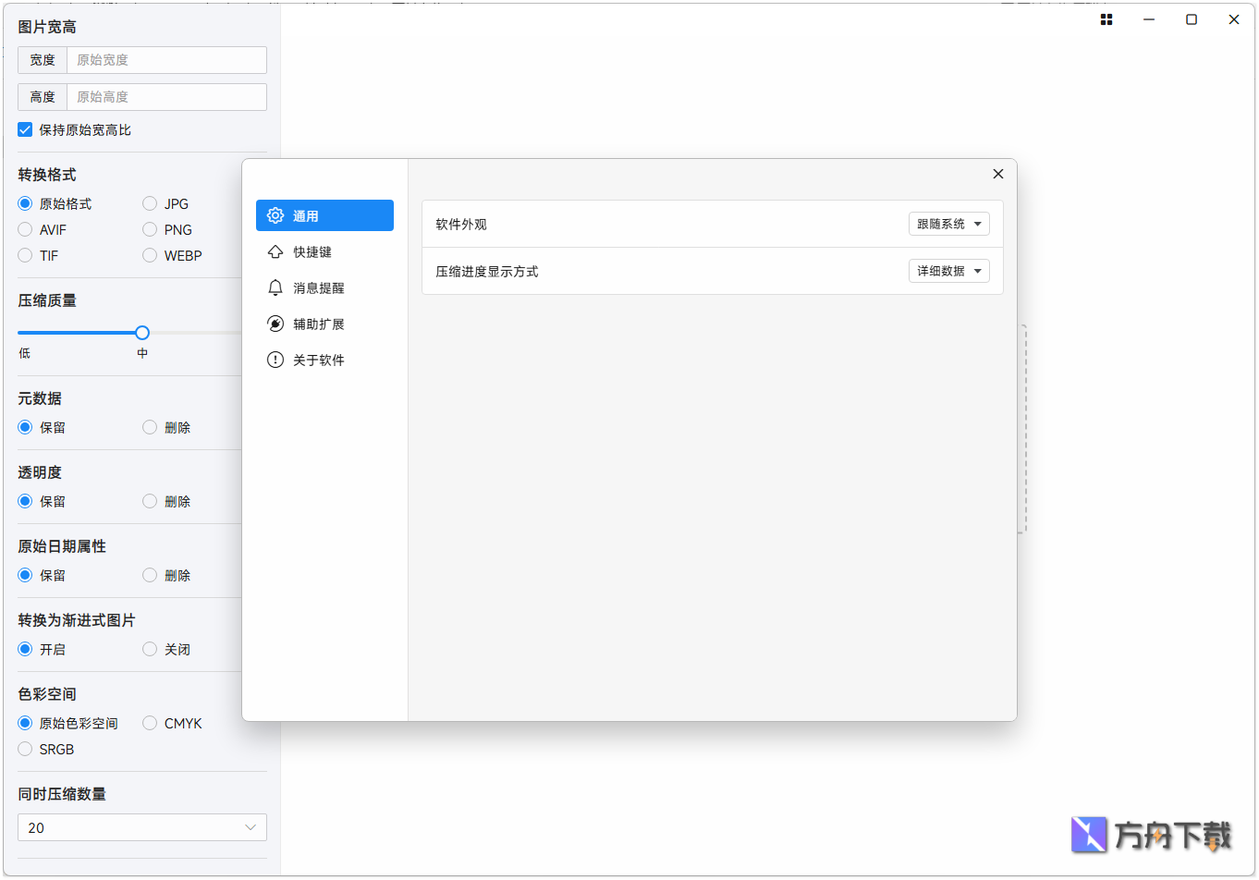
Task: Click the 宽度 input field
Action: 166,60
